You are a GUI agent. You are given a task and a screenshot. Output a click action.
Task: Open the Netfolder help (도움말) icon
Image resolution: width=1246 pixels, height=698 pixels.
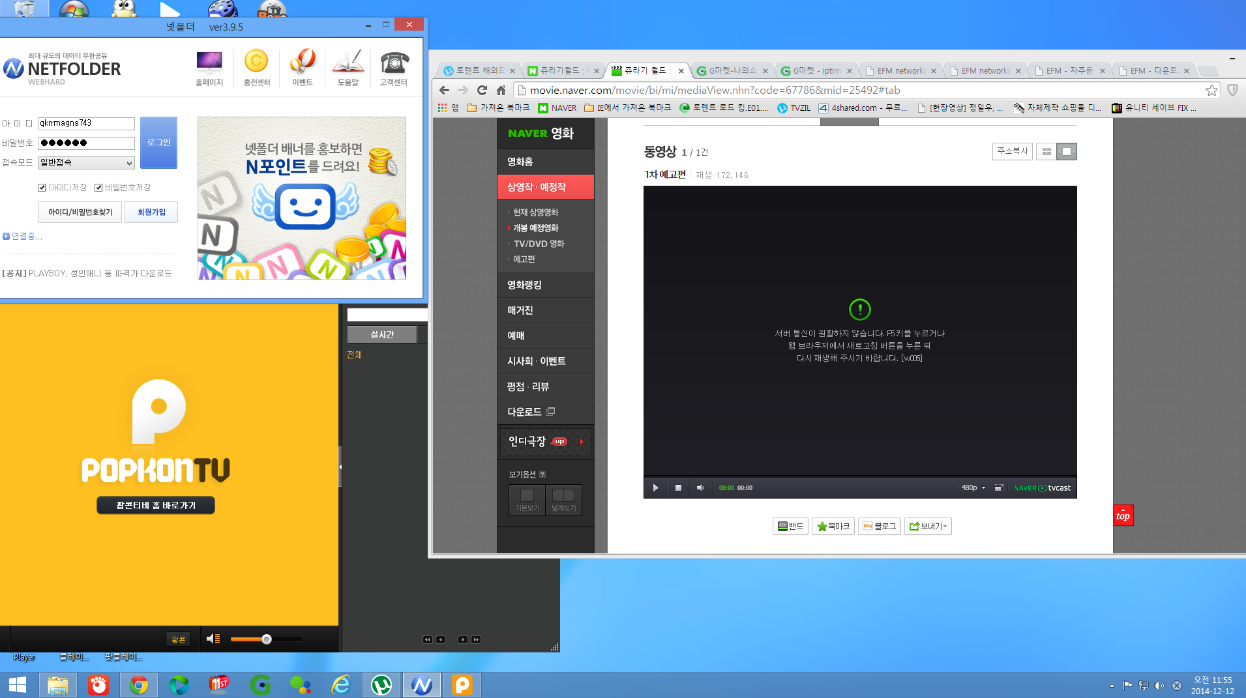click(348, 68)
